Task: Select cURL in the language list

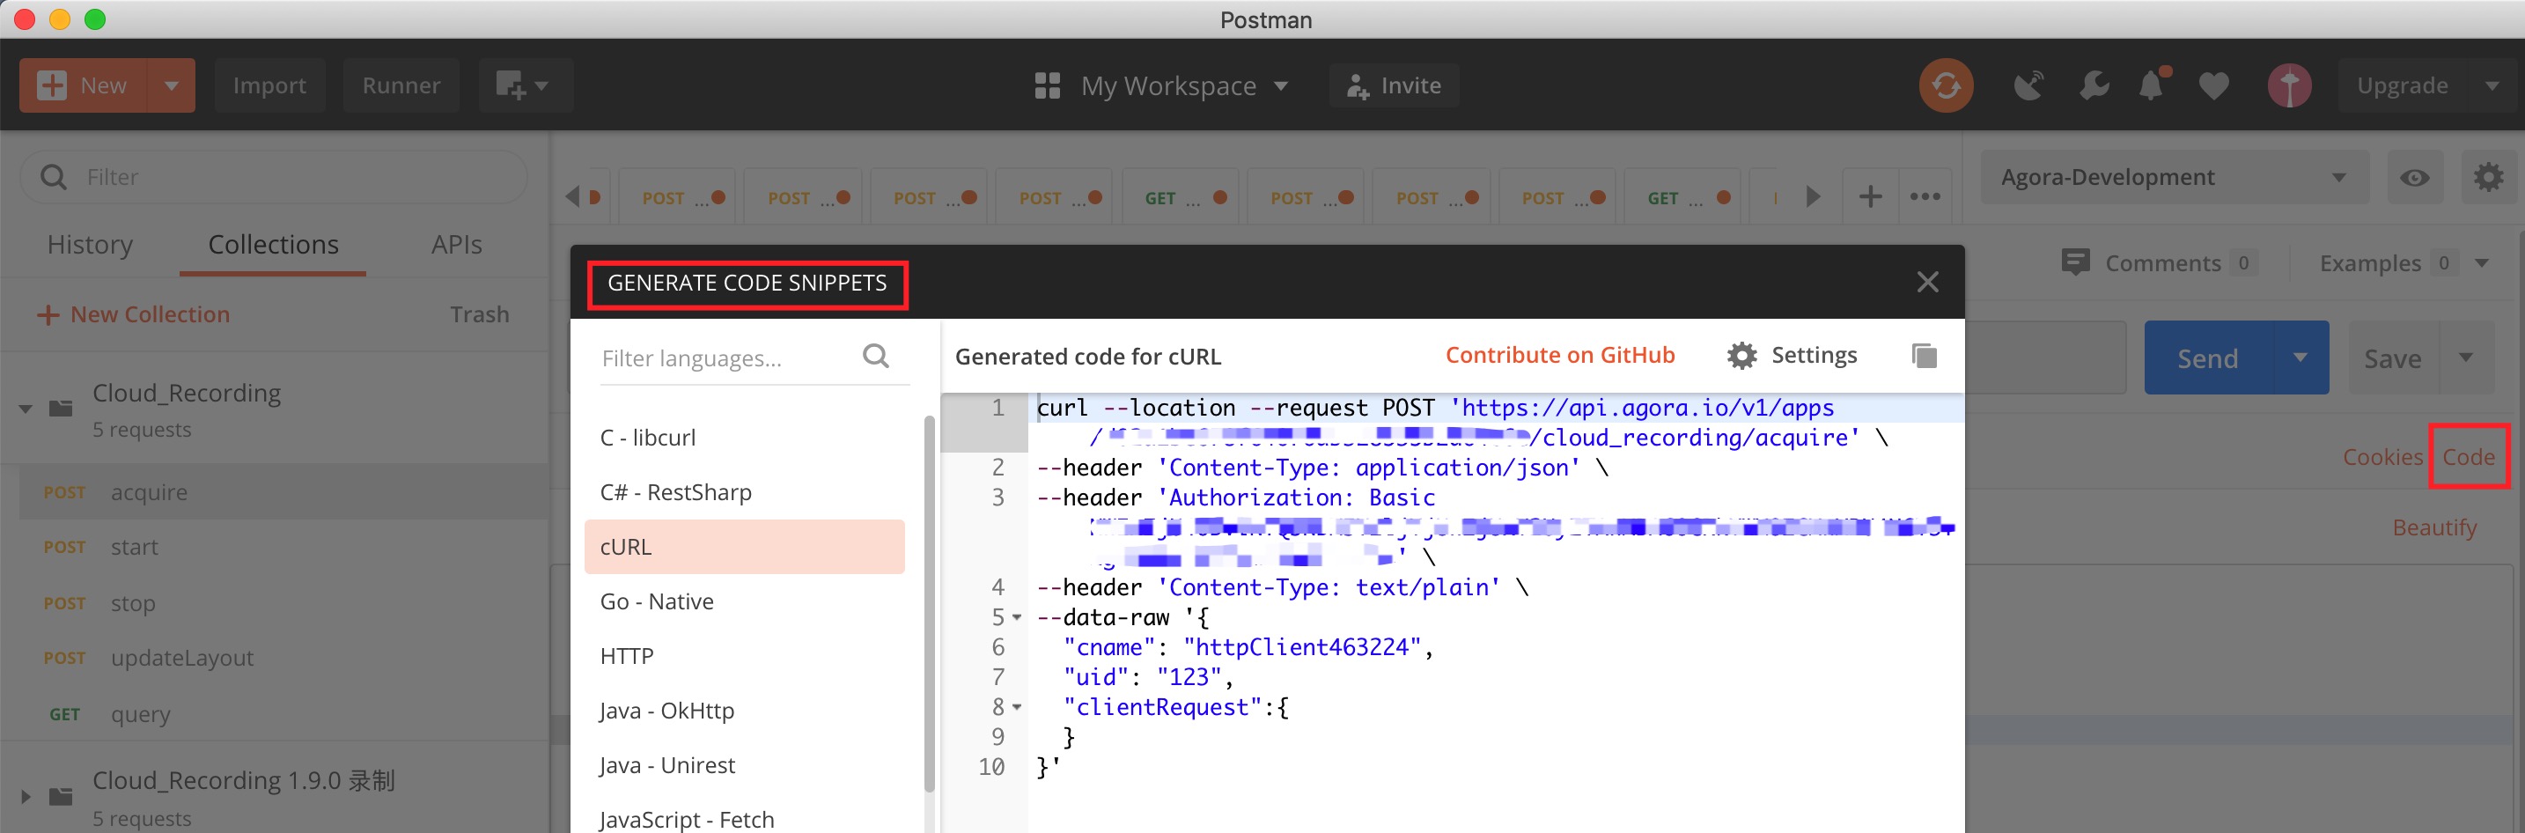Action: point(744,547)
